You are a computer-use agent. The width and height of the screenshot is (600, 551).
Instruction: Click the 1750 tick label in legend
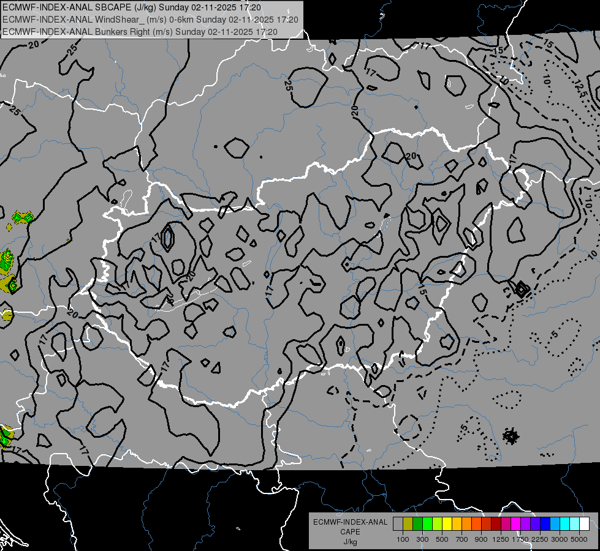(520, 539)
